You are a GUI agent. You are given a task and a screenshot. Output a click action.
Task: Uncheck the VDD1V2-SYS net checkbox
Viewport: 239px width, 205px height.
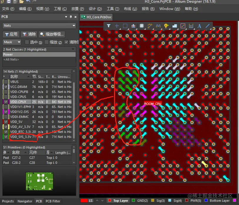click(6, 112)
